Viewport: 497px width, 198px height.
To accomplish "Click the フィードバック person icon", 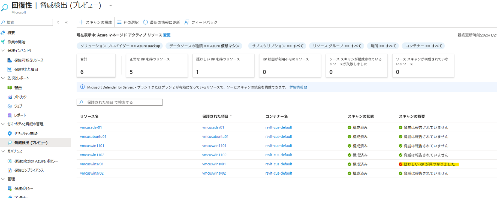I will coord(187,22).
